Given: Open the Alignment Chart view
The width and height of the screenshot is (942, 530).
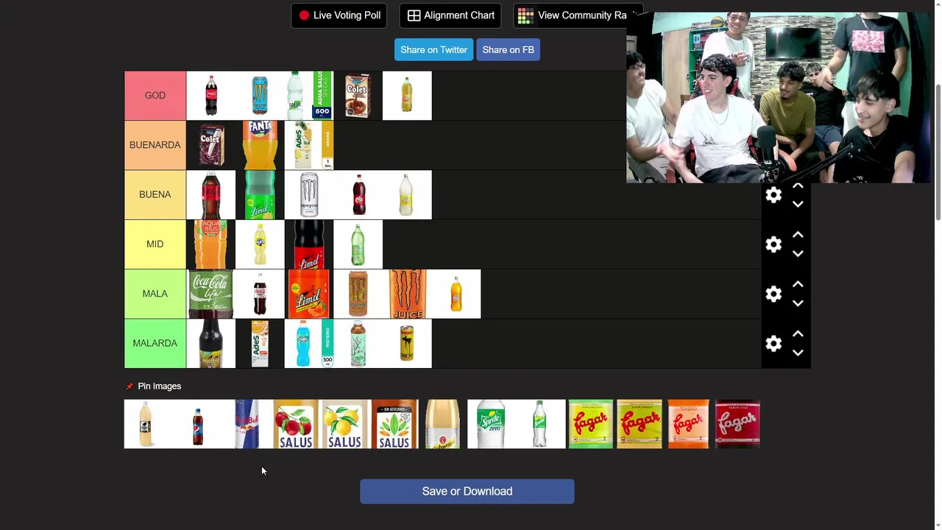Looking at the screenshot, I should click(450, 15).
